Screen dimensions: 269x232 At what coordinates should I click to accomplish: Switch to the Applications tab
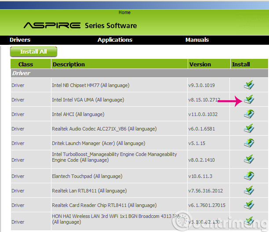(115, 40)
